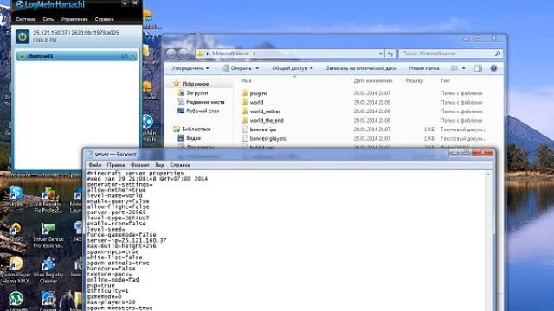The height and width of the screenshot is (311, 554).
Task: Click the uTorrent desktop icon
Action: pyautogui.click(x=16, y=301)
